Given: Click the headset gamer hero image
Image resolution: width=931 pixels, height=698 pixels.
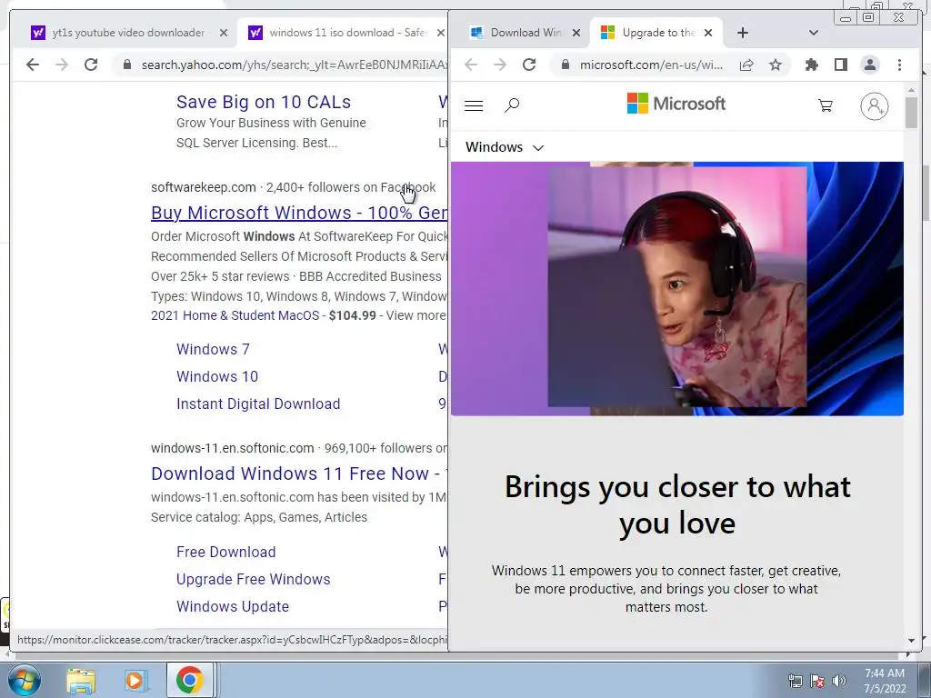Looking at the screenshot, I should pyautogui.click(x=676, y=288).
